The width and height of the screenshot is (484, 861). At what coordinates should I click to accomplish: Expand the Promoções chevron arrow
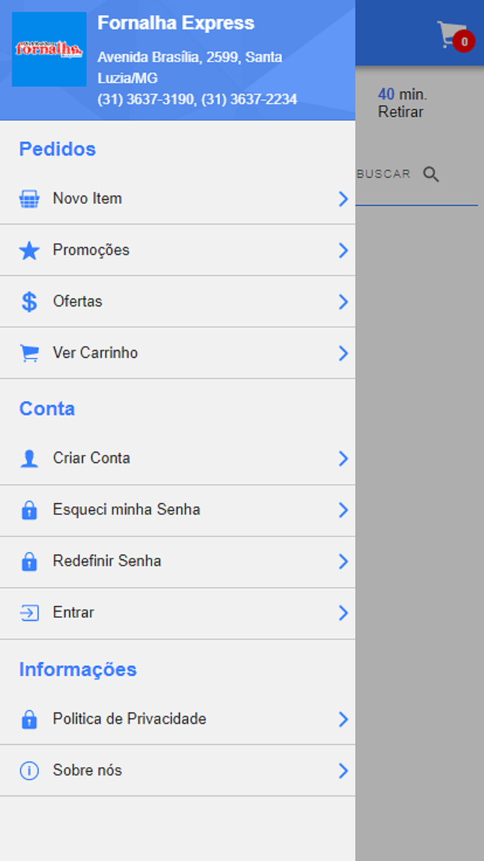pos(343,250)
